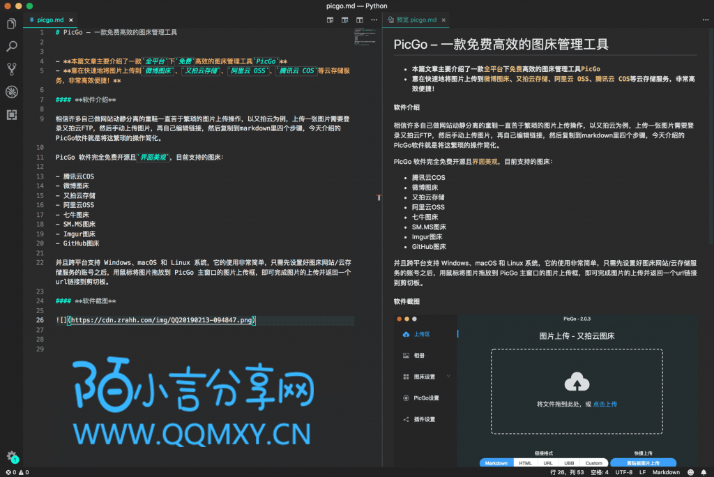Click line 9 paragraph starting '相信许多自己做网站'
This screenshot has height=477, width=714.
(203, 128)
